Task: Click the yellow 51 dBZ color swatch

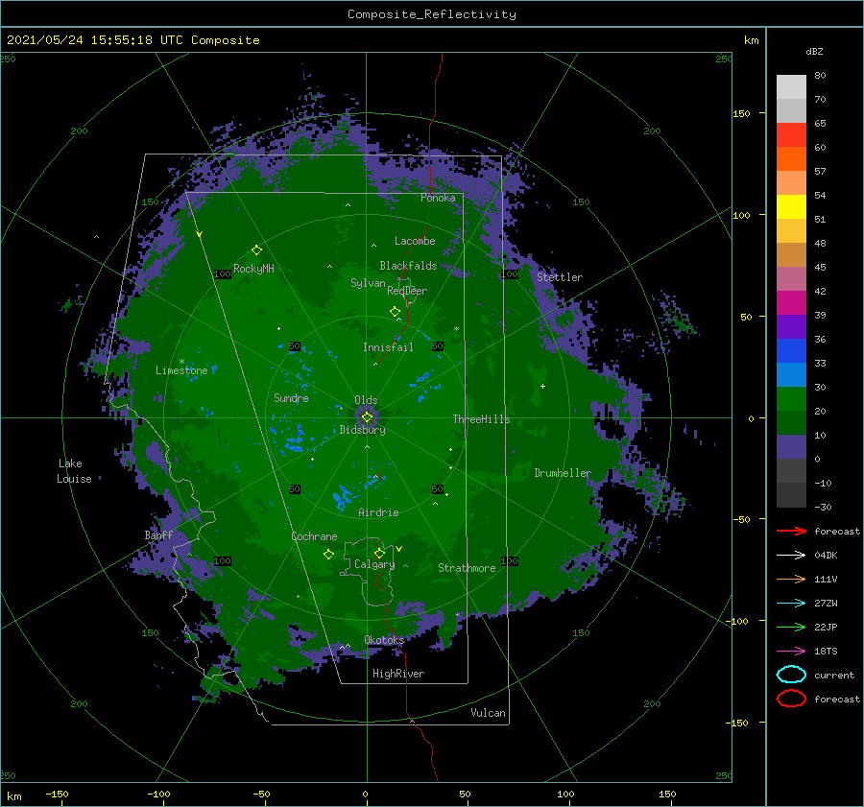Action: coord(791,206)
